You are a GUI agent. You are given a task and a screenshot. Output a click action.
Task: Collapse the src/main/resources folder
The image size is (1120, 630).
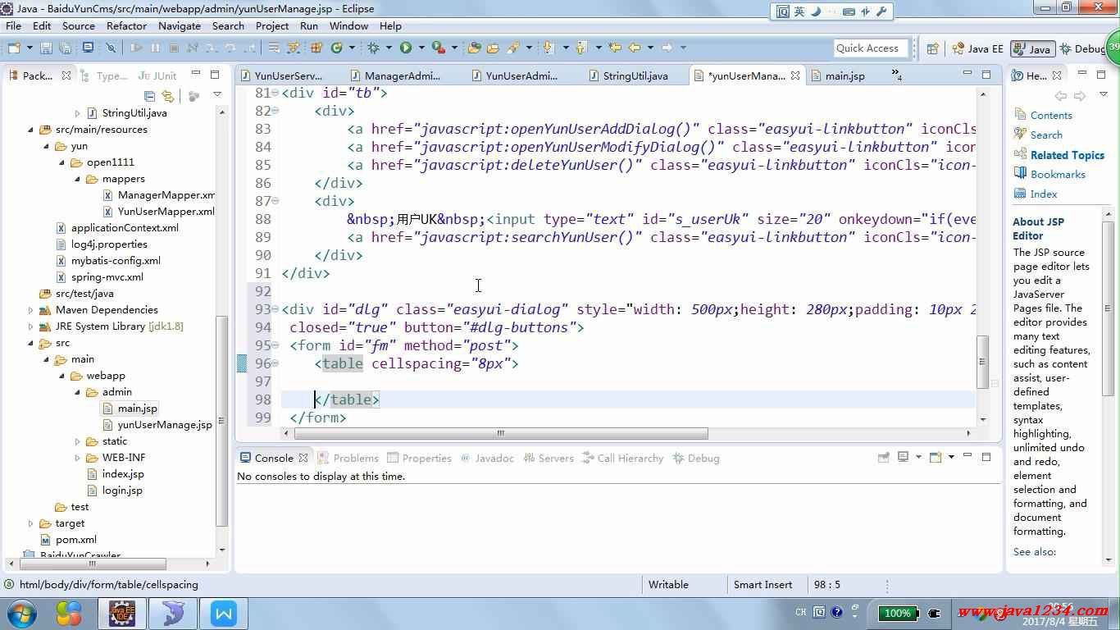click(30, 130)
